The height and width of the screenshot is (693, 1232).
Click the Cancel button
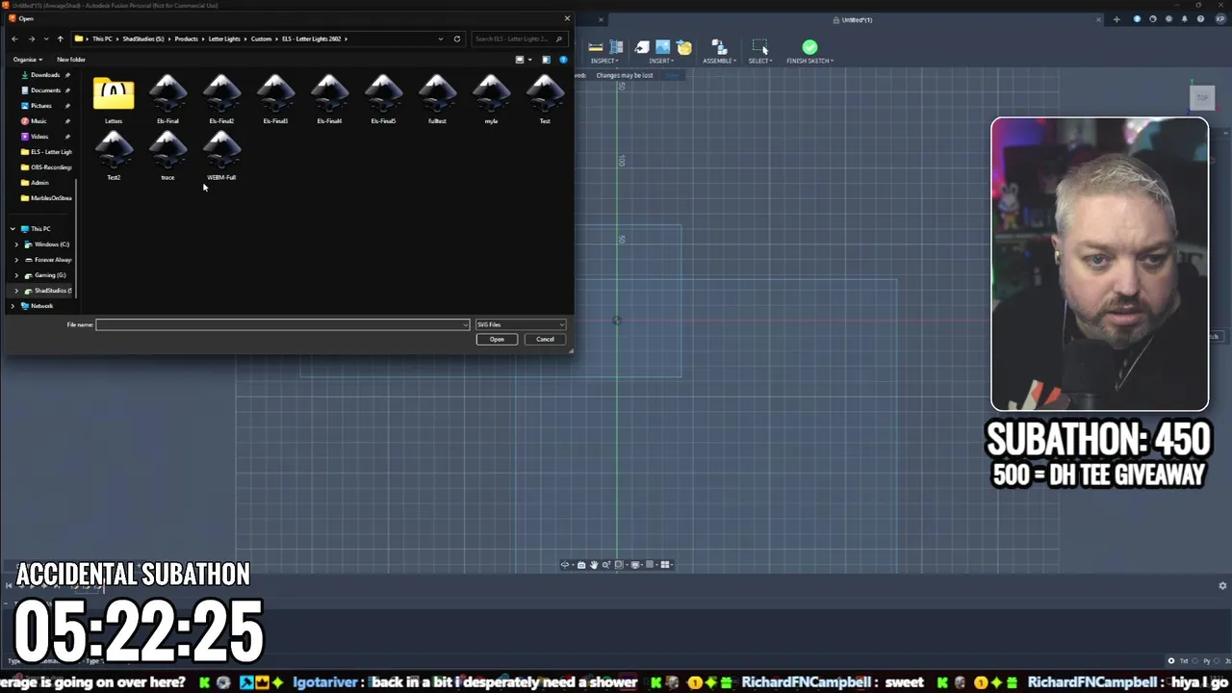click(x=545, y=339)
